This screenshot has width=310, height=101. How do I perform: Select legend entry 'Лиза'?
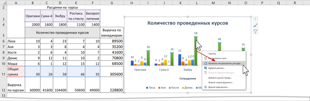pyautogui.click(x=151, y=88)
